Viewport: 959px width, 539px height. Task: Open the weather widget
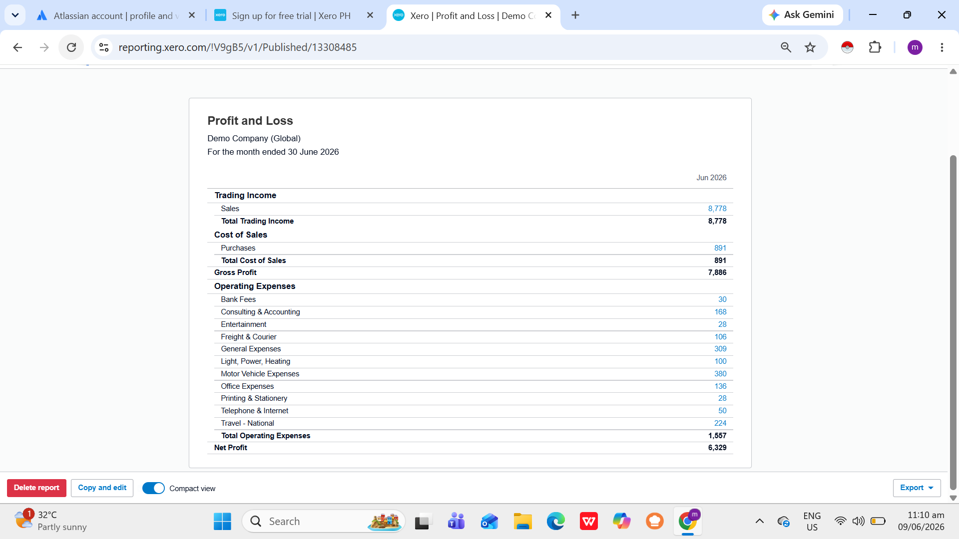[x=50, y=522]
